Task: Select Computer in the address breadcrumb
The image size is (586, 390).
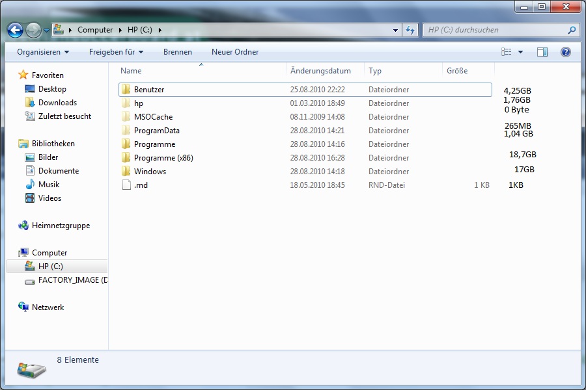Action: tap(95, 30)
